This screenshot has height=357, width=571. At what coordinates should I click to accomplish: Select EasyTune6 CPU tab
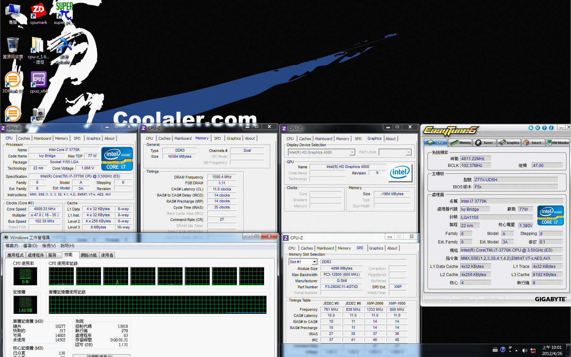pyautogui.click(x=435, y=142)
